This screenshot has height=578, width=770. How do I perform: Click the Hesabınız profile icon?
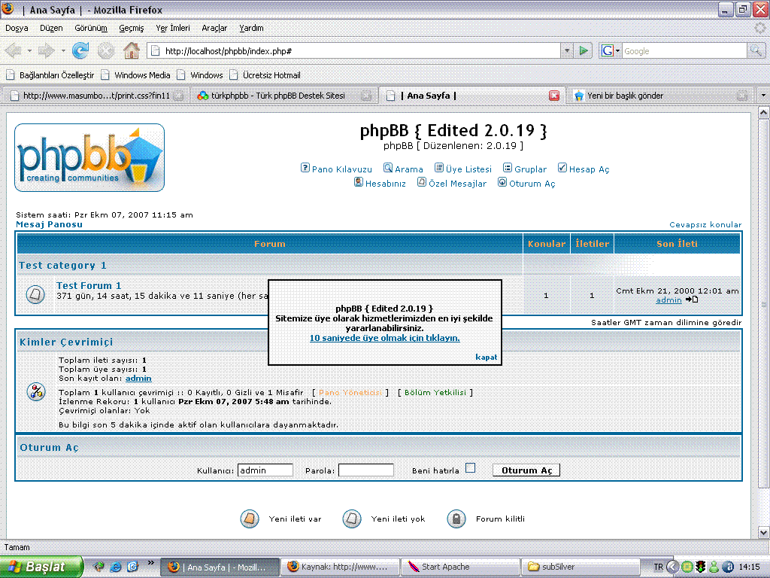click(x=359, y=182)
